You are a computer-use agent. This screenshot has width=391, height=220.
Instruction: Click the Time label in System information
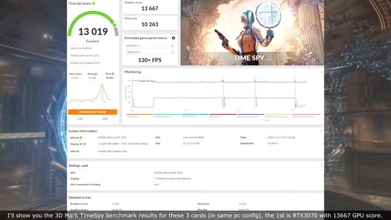coord(243,137)
